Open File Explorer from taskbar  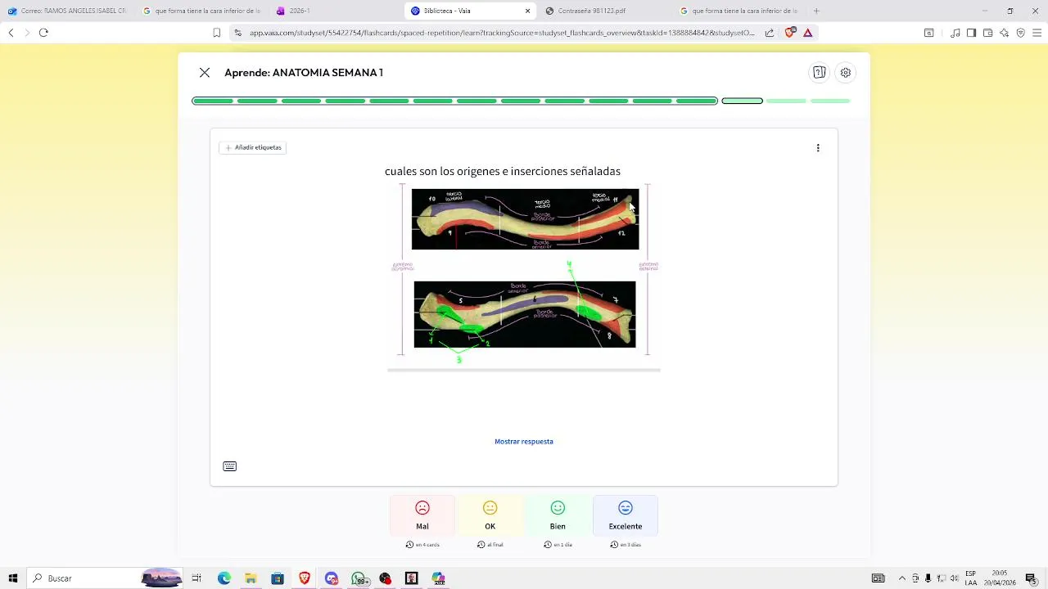coord(251,578)
